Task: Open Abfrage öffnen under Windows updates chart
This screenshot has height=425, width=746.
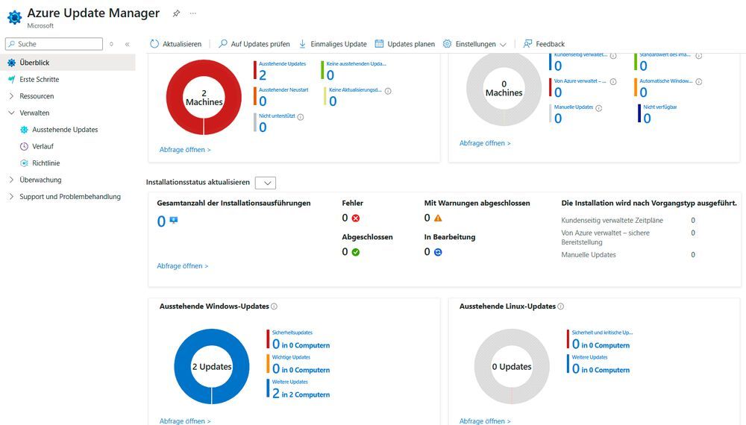Action: 185,421
